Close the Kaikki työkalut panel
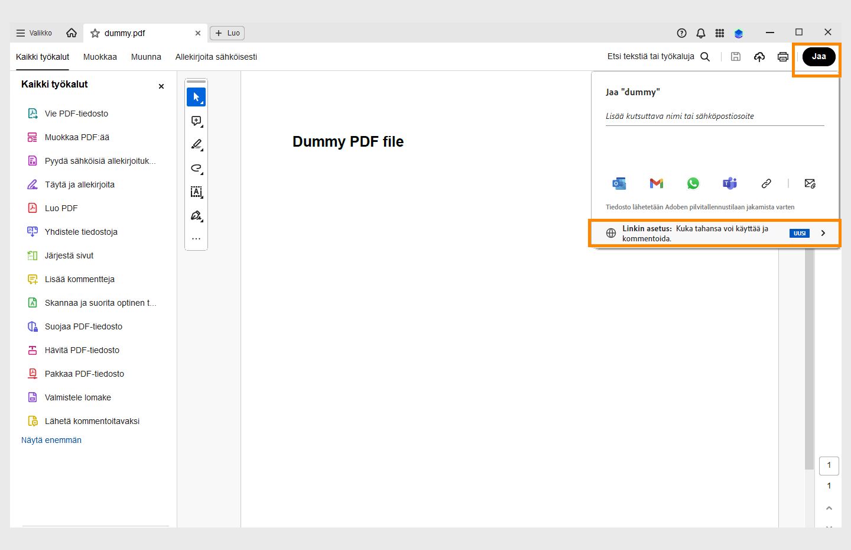This screenshot has width=851, height=550. 161,86
